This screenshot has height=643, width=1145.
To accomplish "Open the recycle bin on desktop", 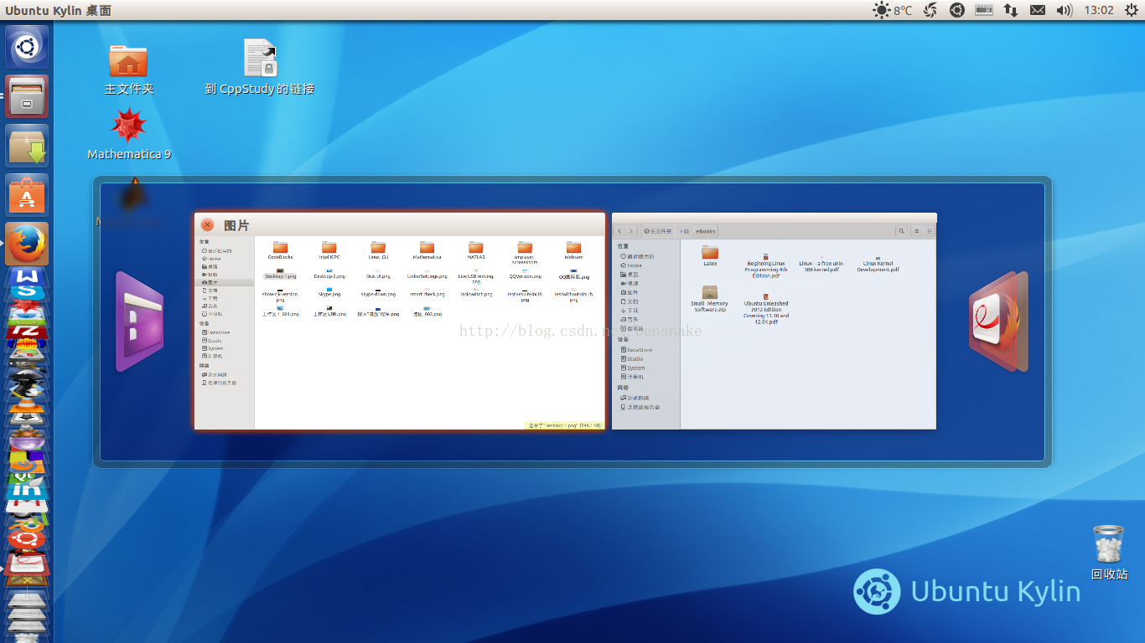I will [x=1108, y=544].
